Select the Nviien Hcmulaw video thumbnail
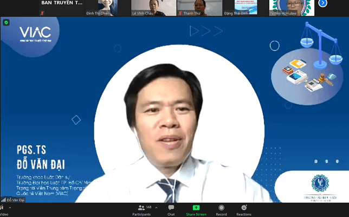 (x=292, y=8)
